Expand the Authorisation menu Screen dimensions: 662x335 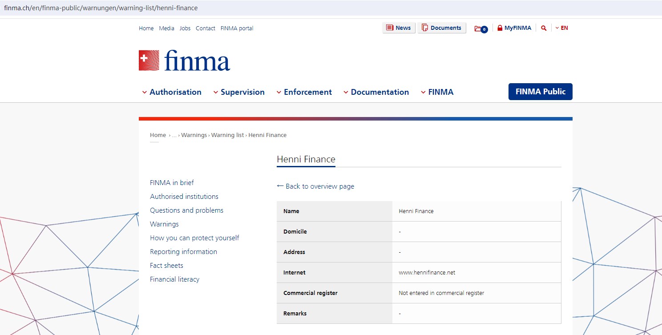pos(172,92)
